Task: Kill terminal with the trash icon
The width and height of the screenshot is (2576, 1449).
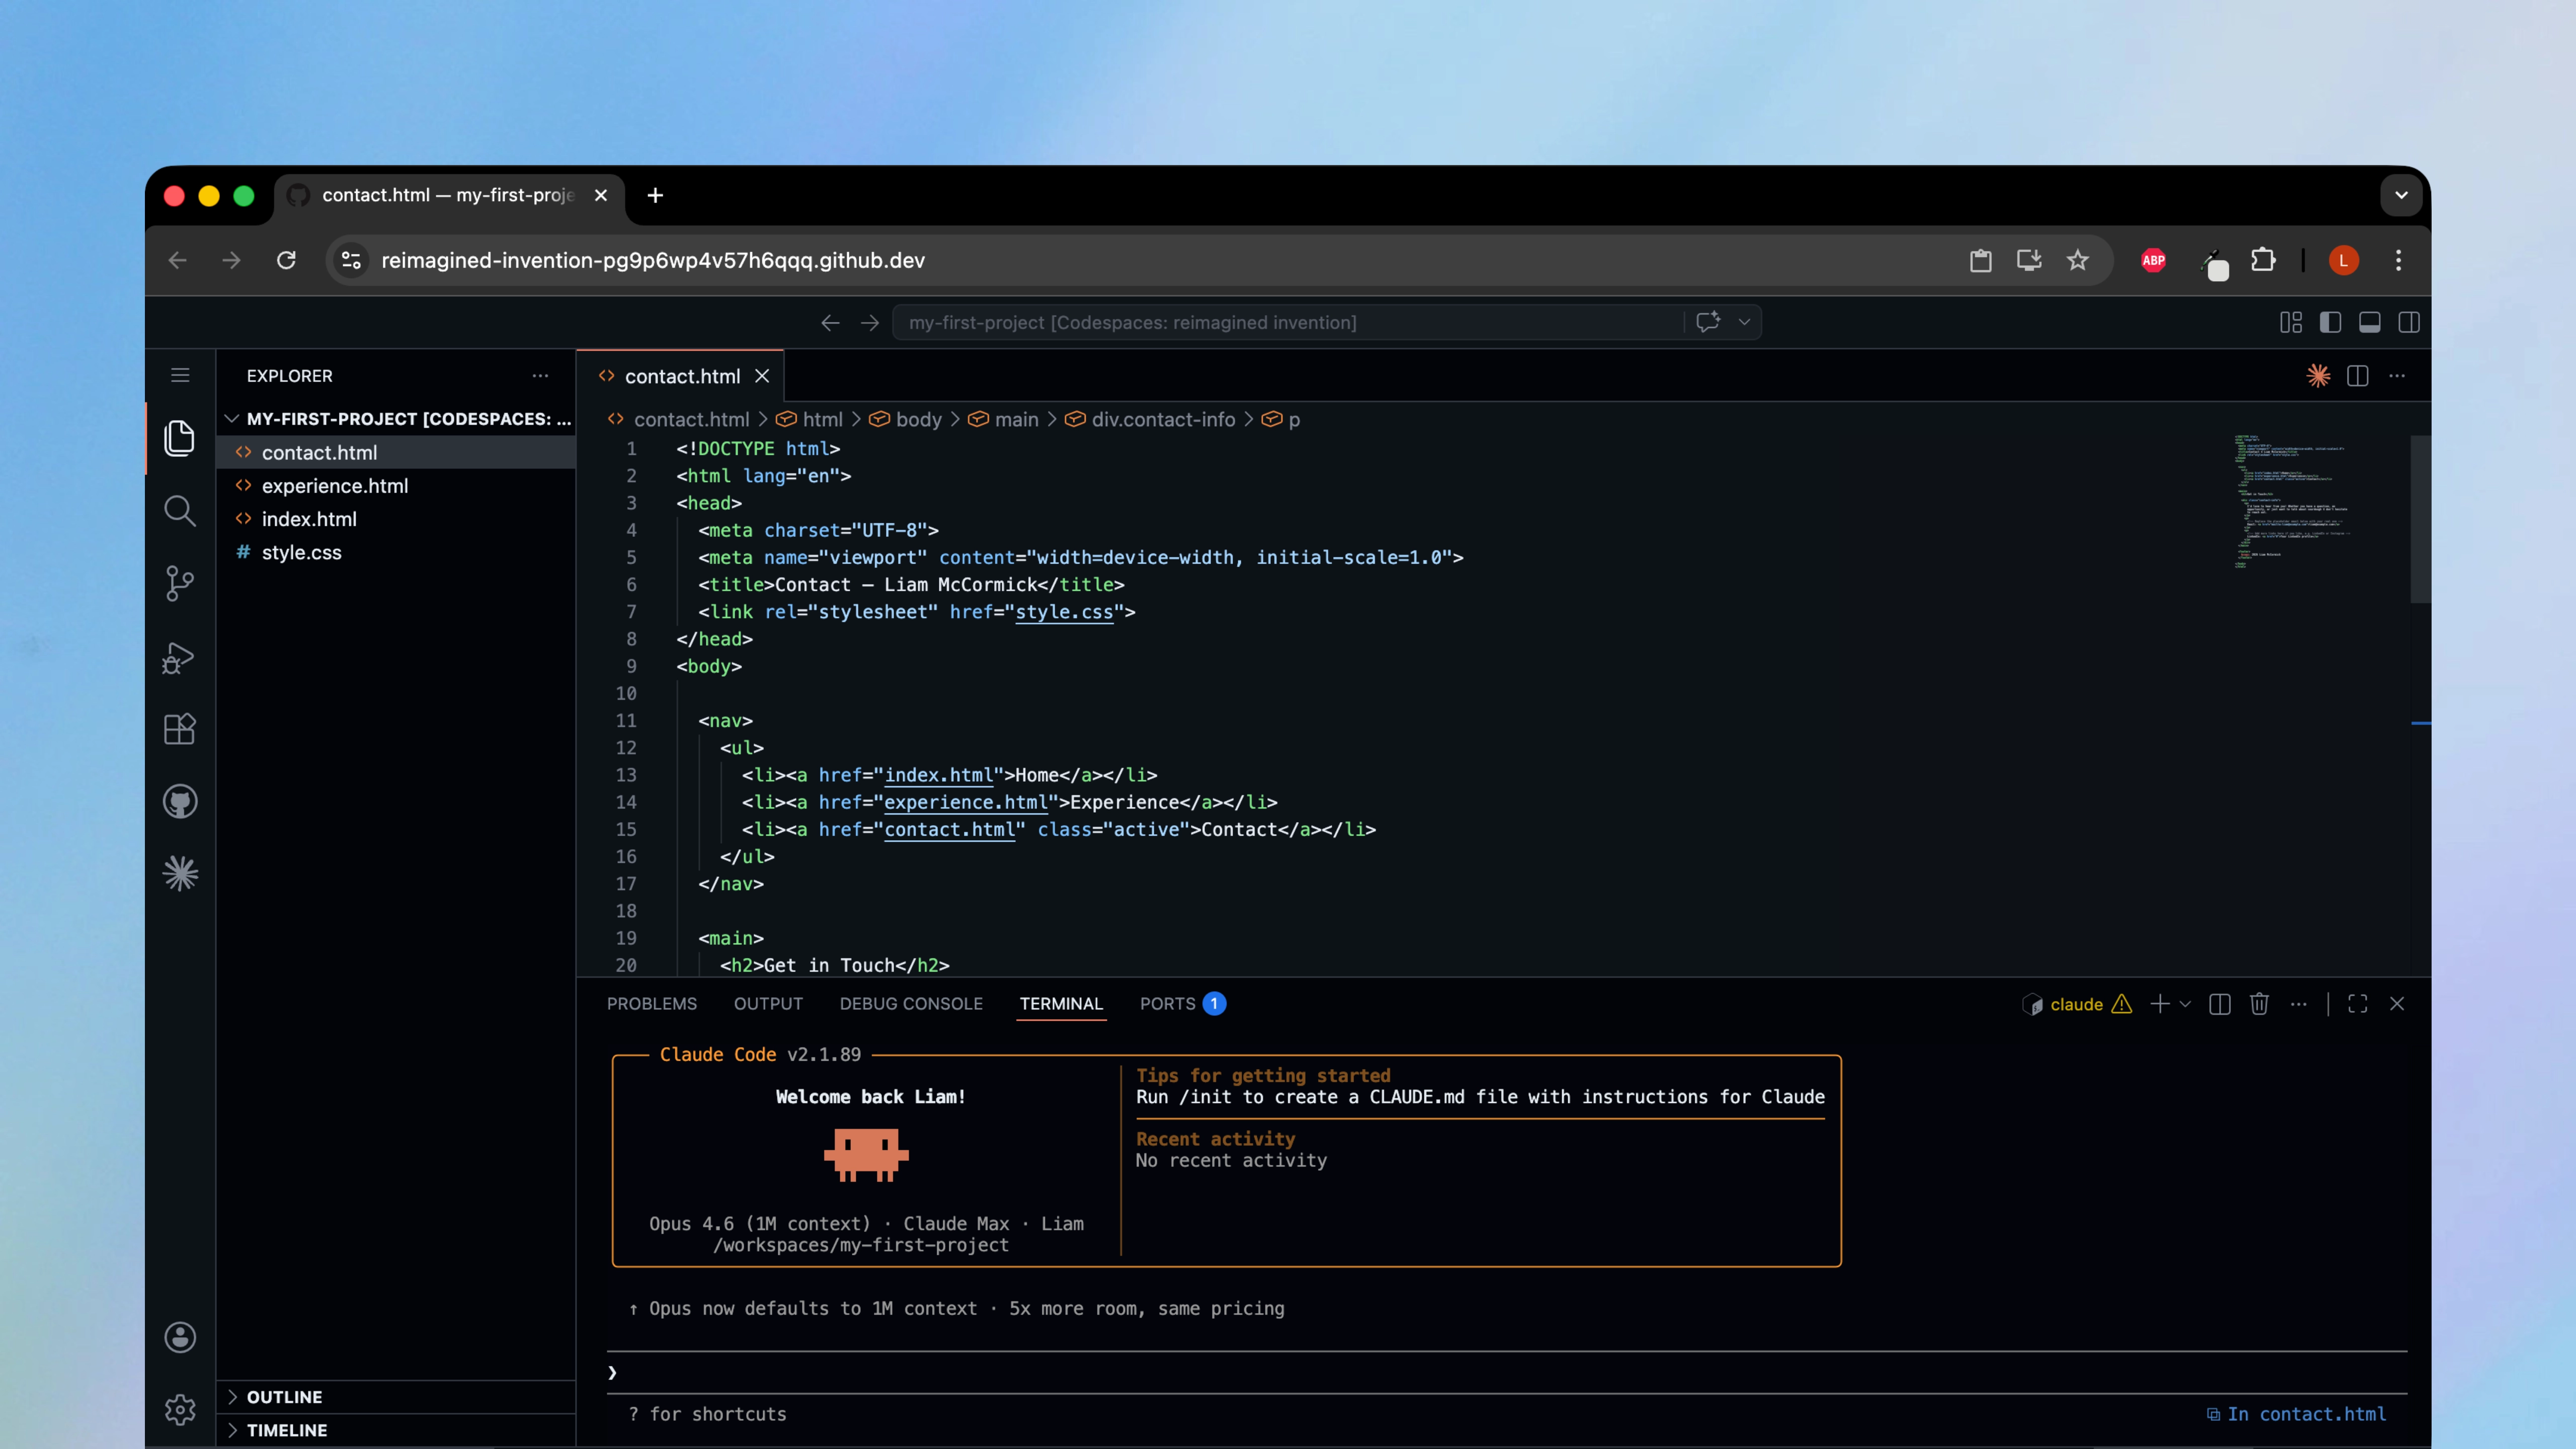Action: (x=2259, y=1004)
